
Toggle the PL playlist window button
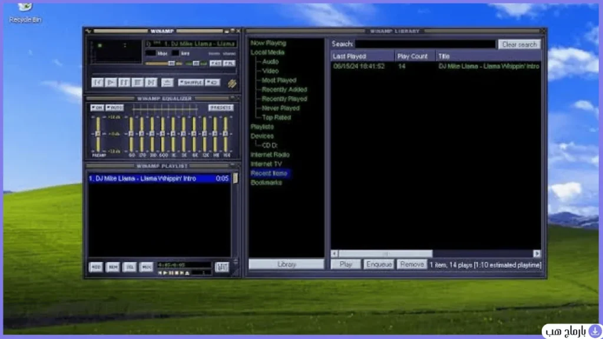click(x=229, y=63)
